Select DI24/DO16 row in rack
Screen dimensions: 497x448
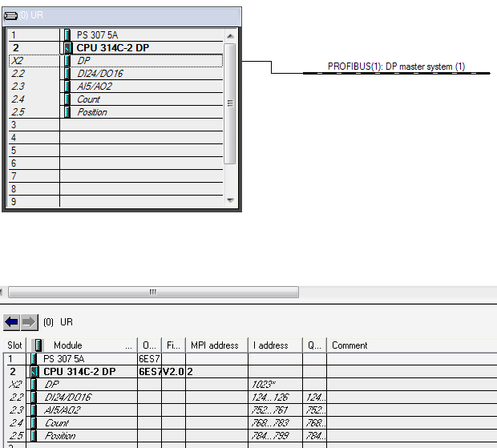coord(115,74)
